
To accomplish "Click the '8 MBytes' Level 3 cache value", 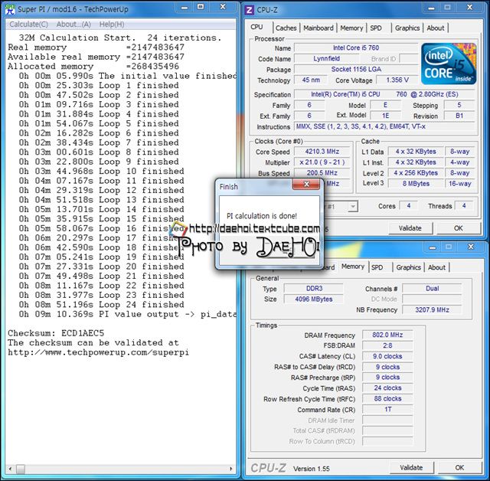I will point(416,184).
